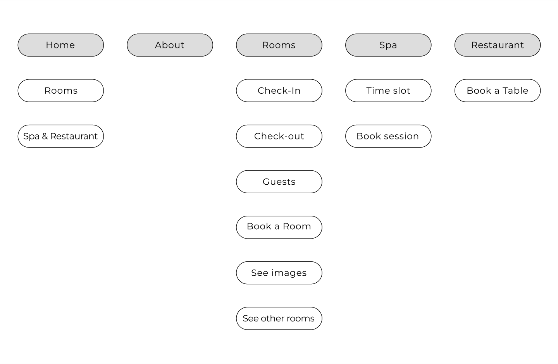Select the Check-In node
558x364 pixels.
(279, 91)
